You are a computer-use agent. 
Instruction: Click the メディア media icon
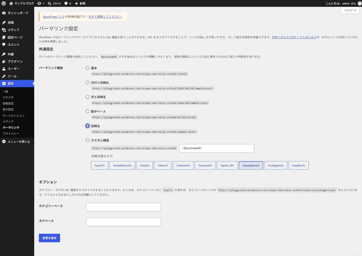[x=4, y=30]
